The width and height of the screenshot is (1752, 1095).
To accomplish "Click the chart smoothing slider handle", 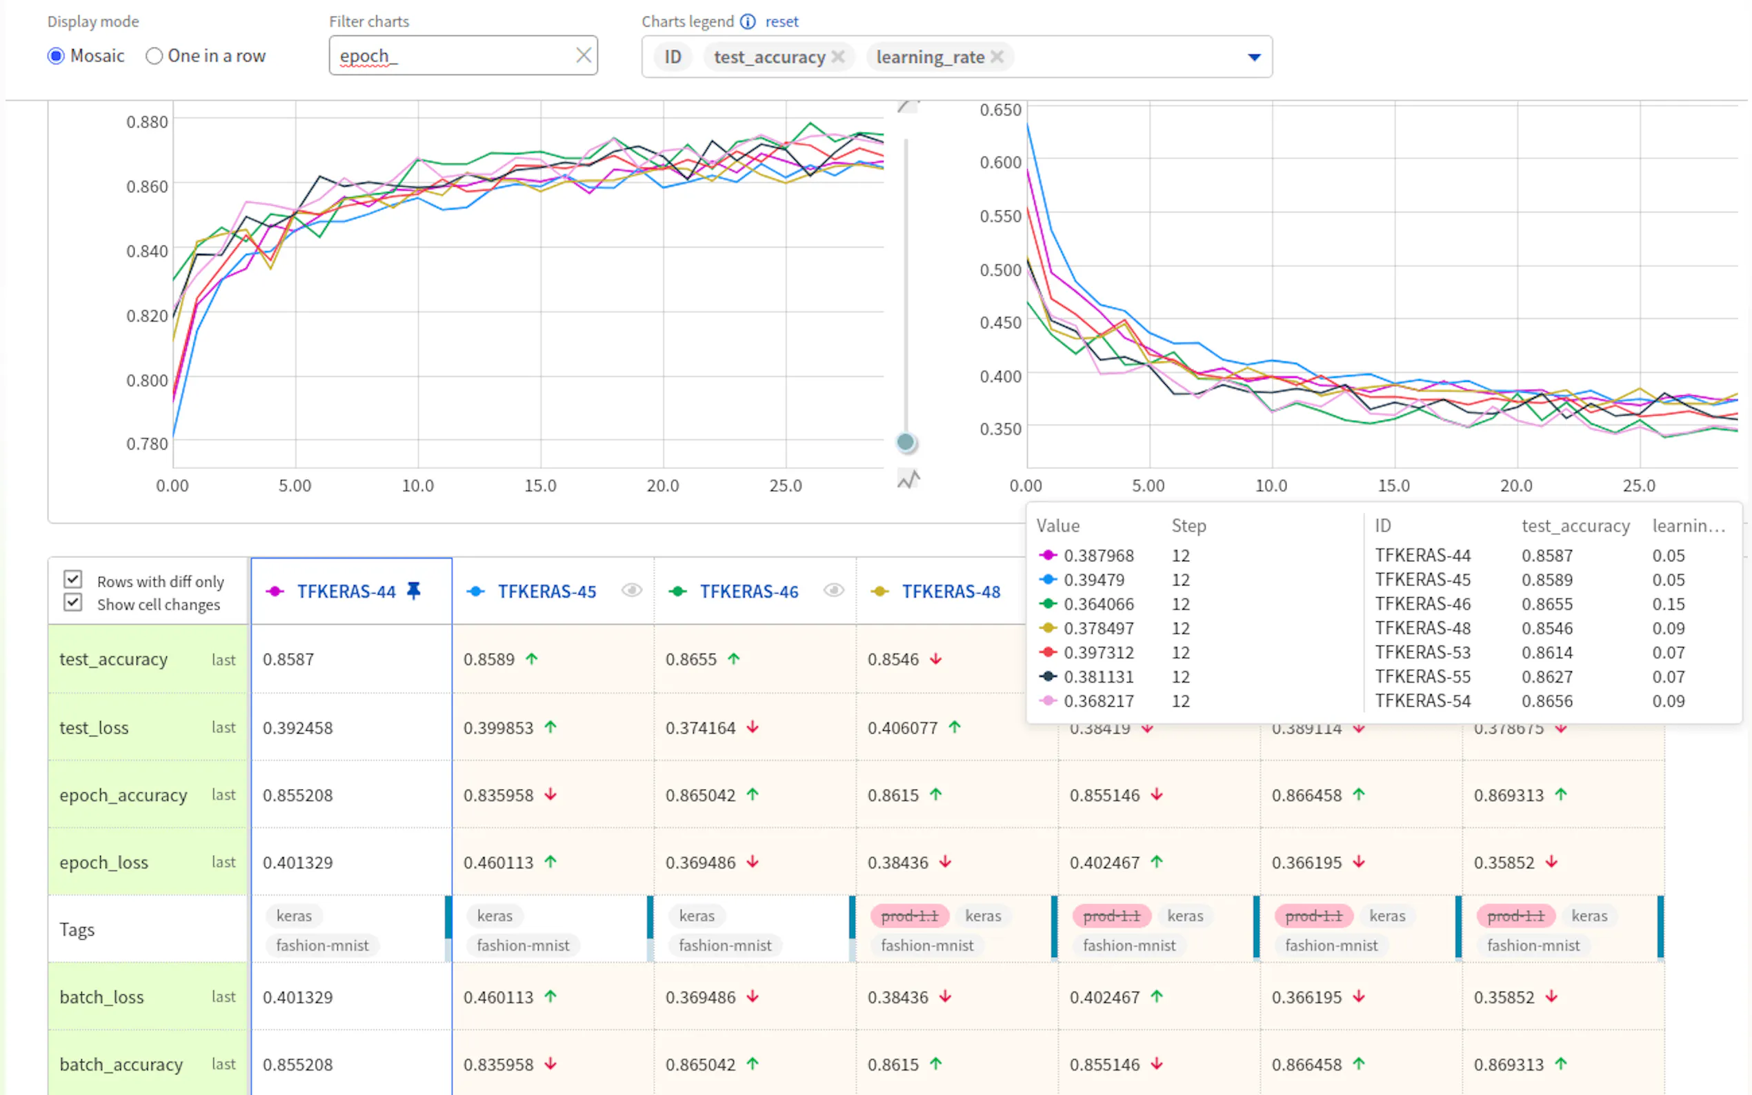I will click(x=906, y=442).
